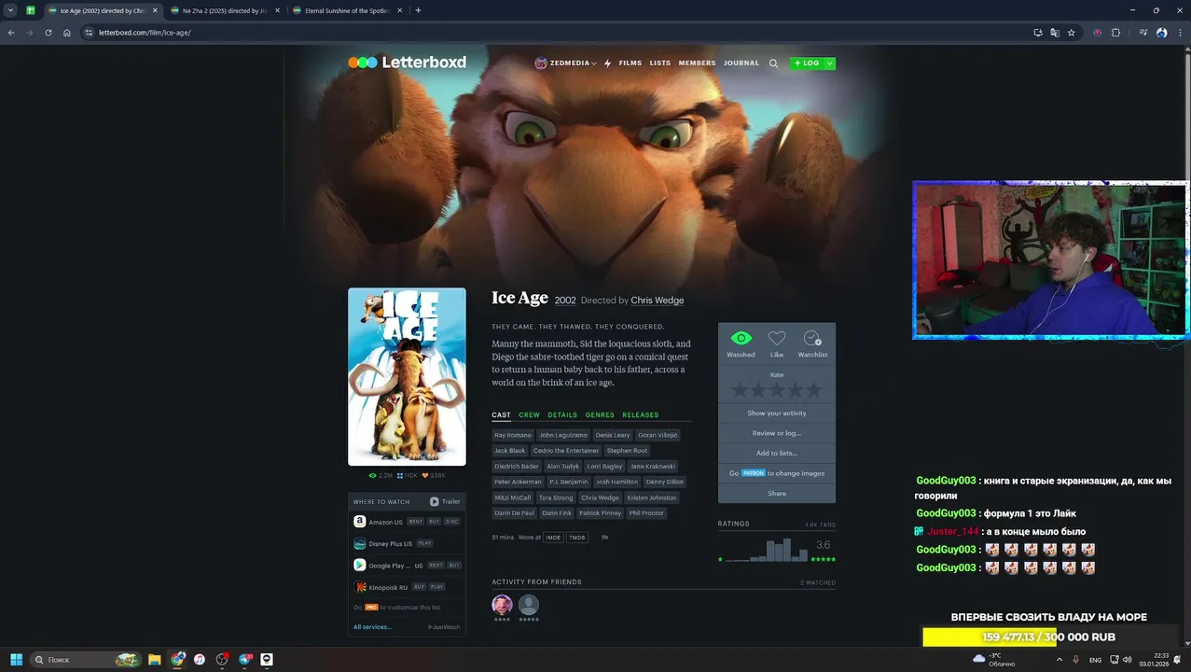Open the Windows Start menu

[x=16, y=659]
